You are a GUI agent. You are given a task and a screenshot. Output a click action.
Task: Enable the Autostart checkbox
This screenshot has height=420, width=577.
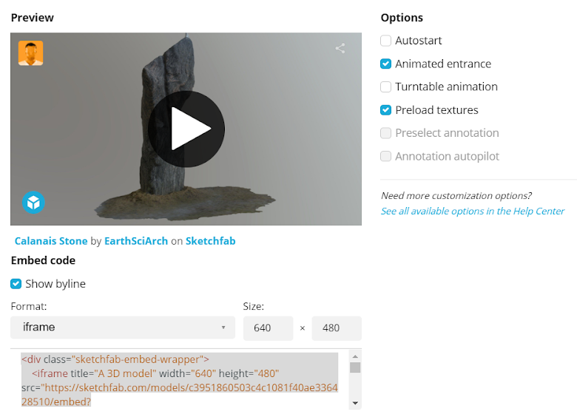point(385,41)
